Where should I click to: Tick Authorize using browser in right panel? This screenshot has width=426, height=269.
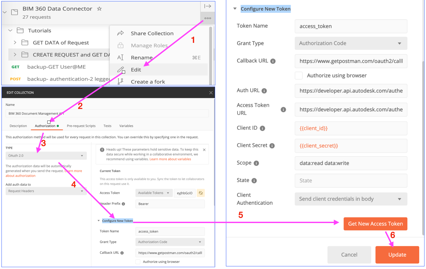point(299,76)
